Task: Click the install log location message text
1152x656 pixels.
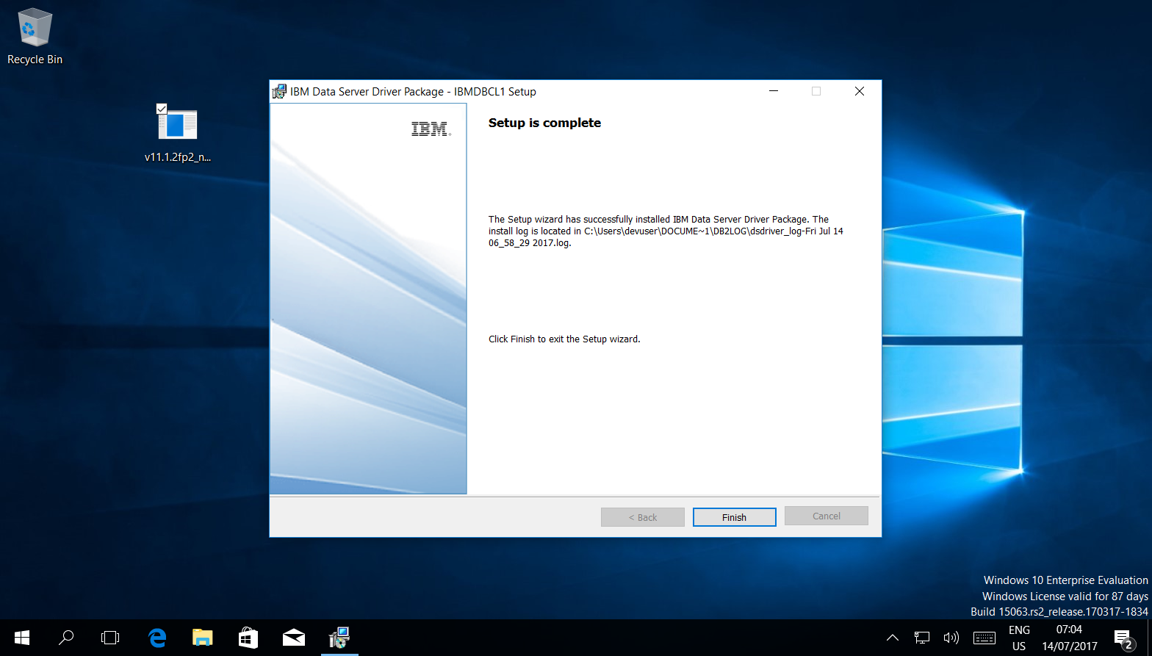Action: click(666, 231)
